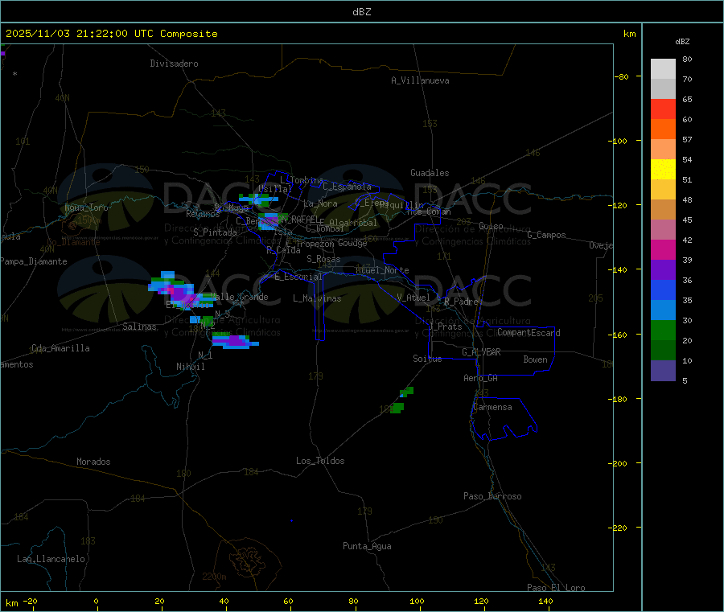Click the dBZ title at top
This screenshot has height=612, width=724.
(x=361, y=12)
